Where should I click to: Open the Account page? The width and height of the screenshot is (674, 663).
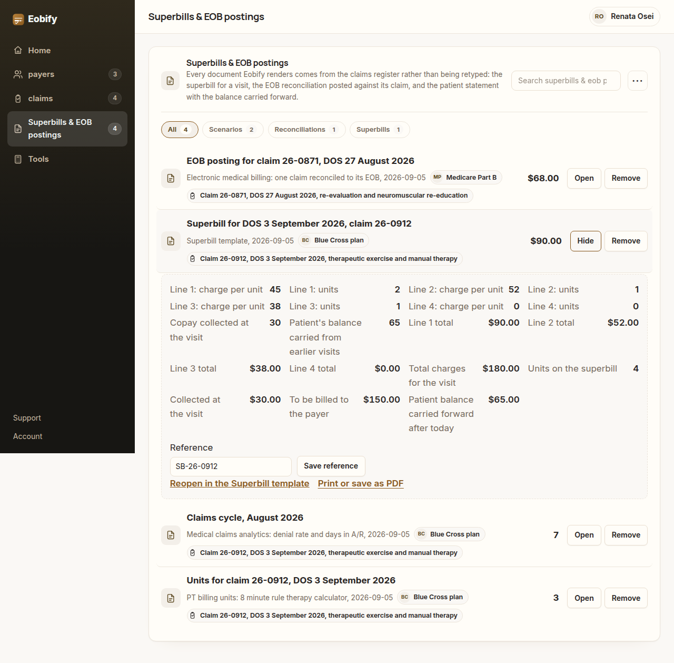(28, 436)
